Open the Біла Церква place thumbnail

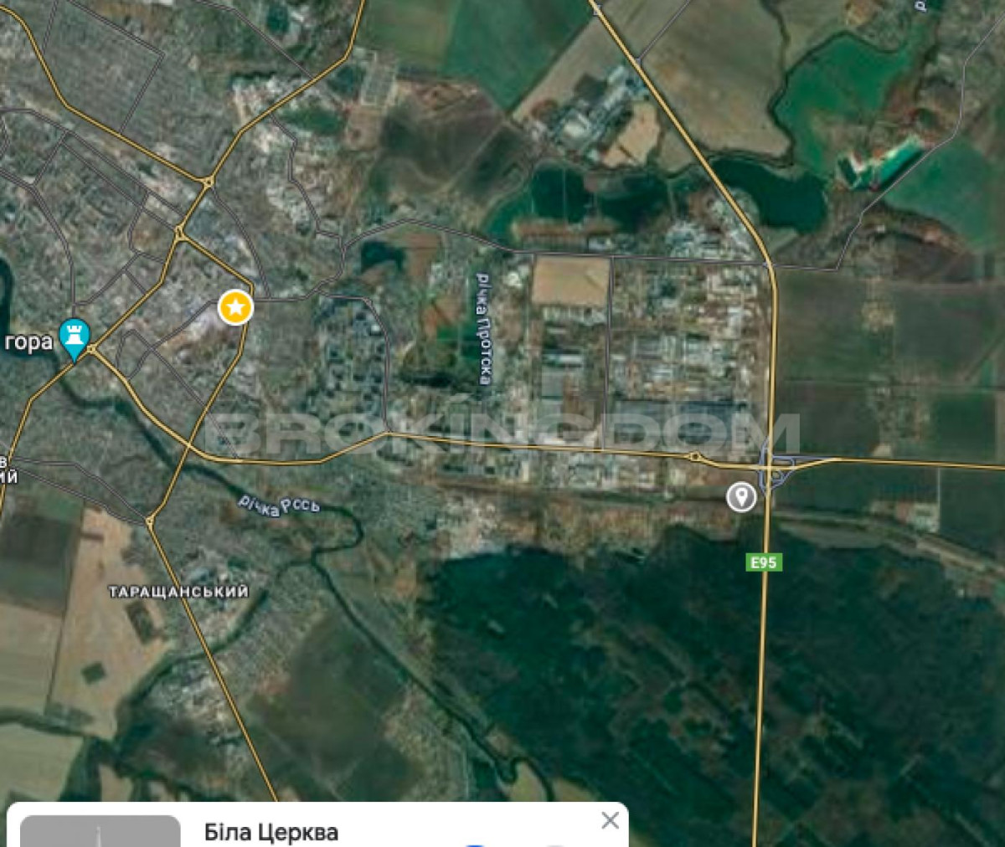100,831
